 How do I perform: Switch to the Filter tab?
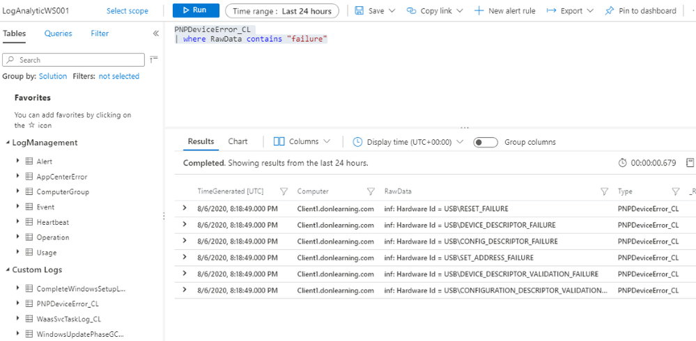(x=100, y=33)
